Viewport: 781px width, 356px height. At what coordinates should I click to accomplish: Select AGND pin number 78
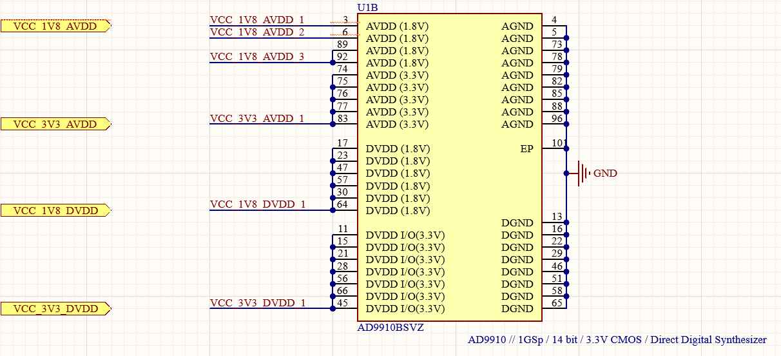coord(557,57)
